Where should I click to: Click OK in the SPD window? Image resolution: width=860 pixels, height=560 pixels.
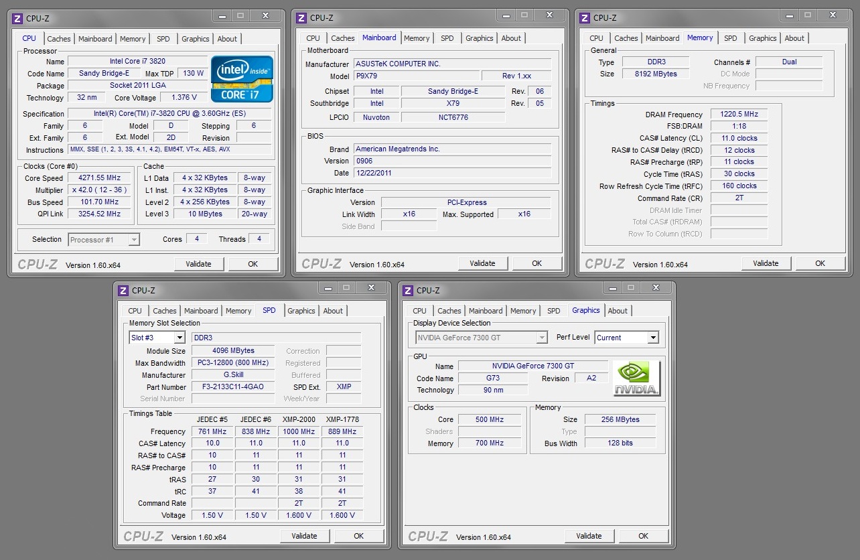tap(359, 536)
